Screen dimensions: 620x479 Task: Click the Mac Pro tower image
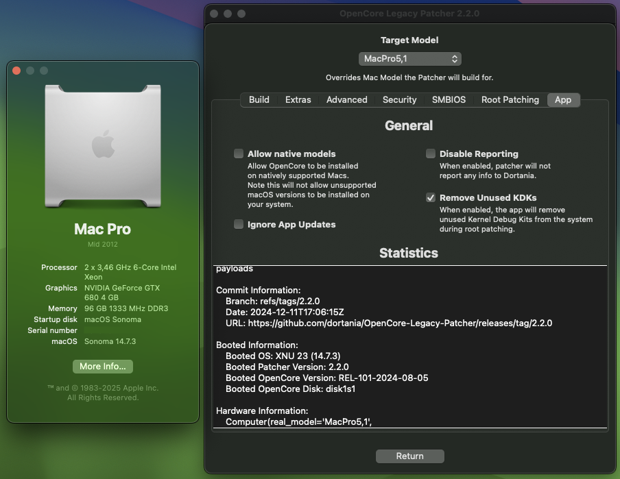click(103, 146)
